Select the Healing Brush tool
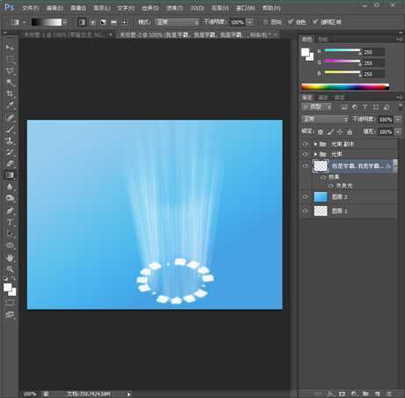Viewport: 405px width, 398px height. (x=10, y=118)
